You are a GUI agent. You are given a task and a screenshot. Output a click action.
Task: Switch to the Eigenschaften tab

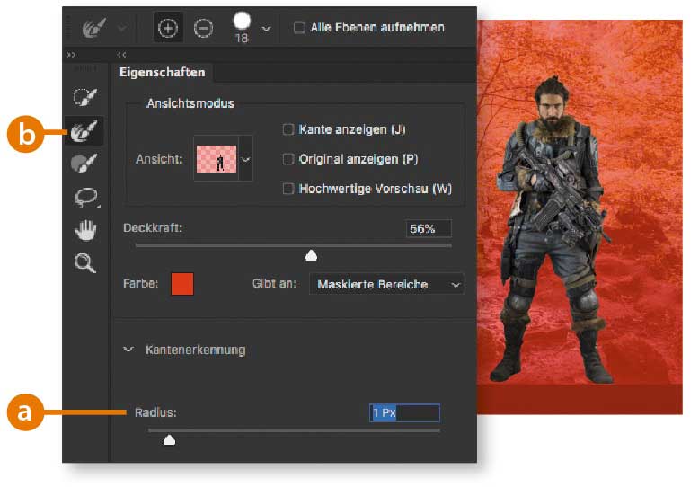(163, 73)
